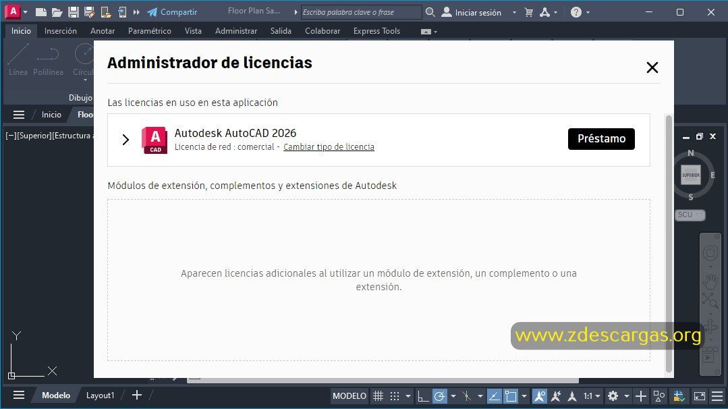Save the drawing with the Save icon
This screenshot has height=409, width=728.
pos(74,12)
